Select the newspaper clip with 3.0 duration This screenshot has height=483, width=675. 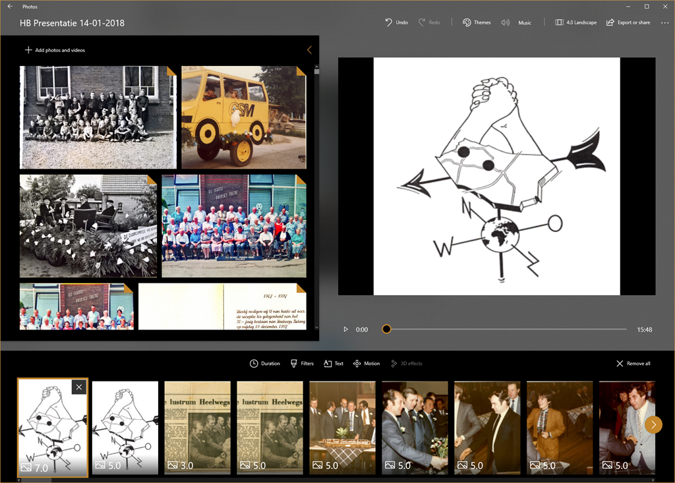coord(197,428)
